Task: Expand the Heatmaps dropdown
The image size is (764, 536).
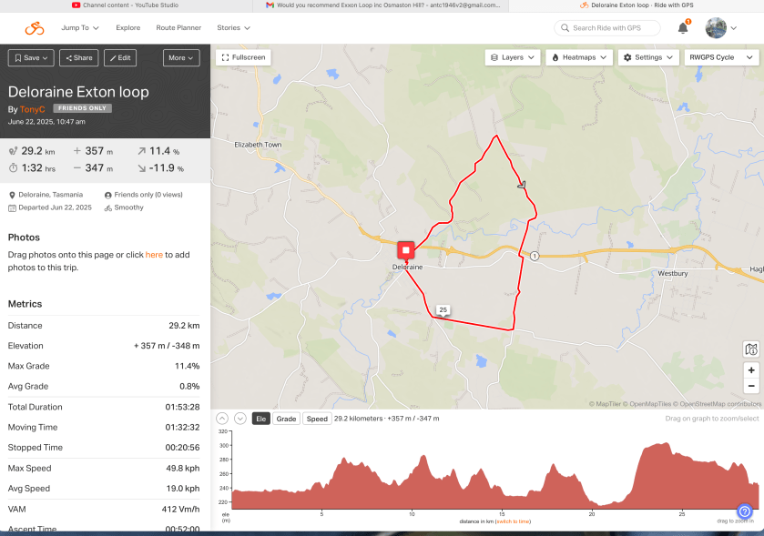Action: click(578, 57)
